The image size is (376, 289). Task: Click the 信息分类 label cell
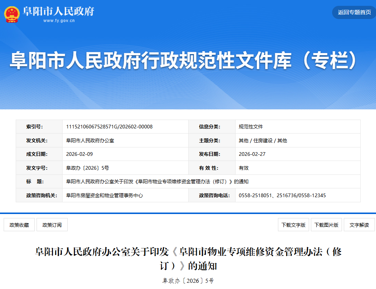tap(212, 127)
